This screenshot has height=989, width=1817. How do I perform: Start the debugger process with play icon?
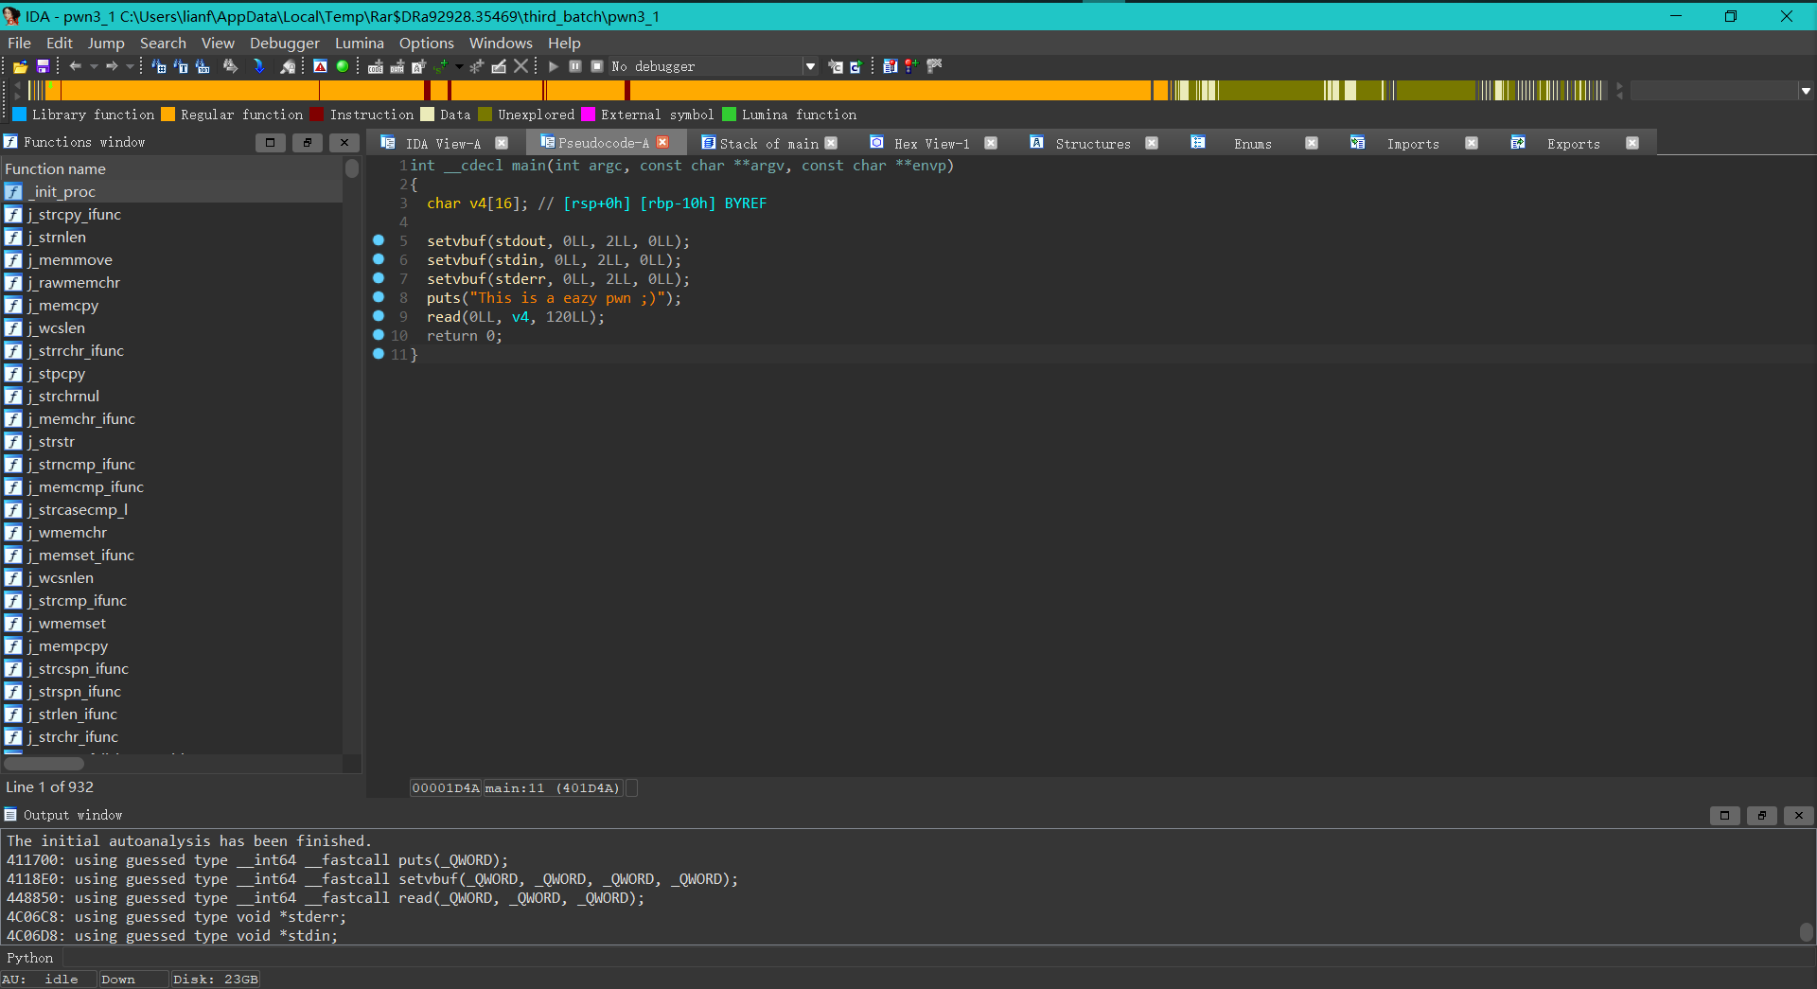coord(554,66)
